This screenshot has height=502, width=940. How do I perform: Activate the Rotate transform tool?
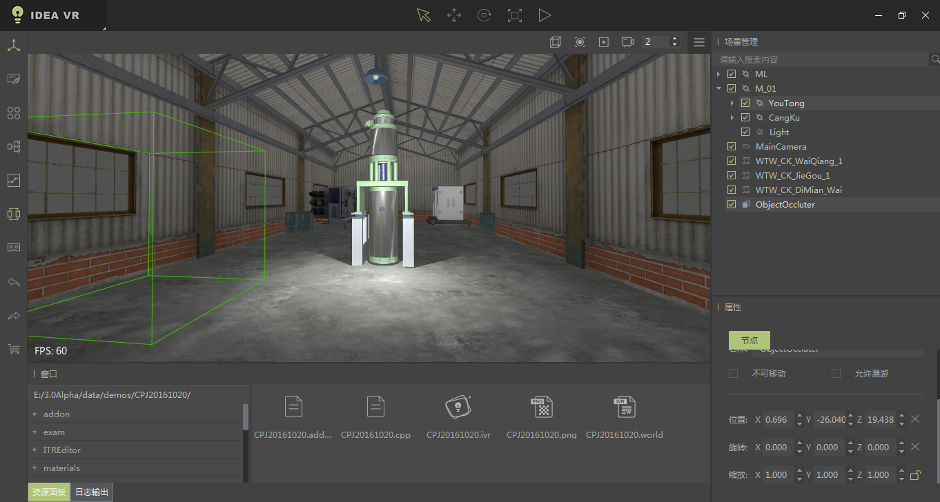[484, 14]
